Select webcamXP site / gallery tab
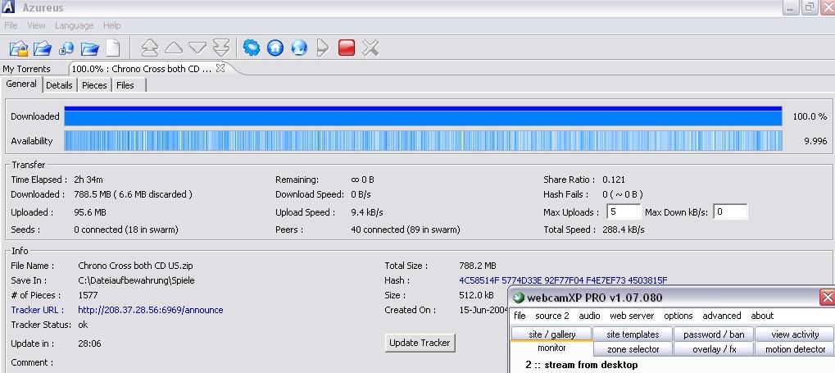This screenshot has width=835, height=373. pyautogui.click(x=551, y=334)
